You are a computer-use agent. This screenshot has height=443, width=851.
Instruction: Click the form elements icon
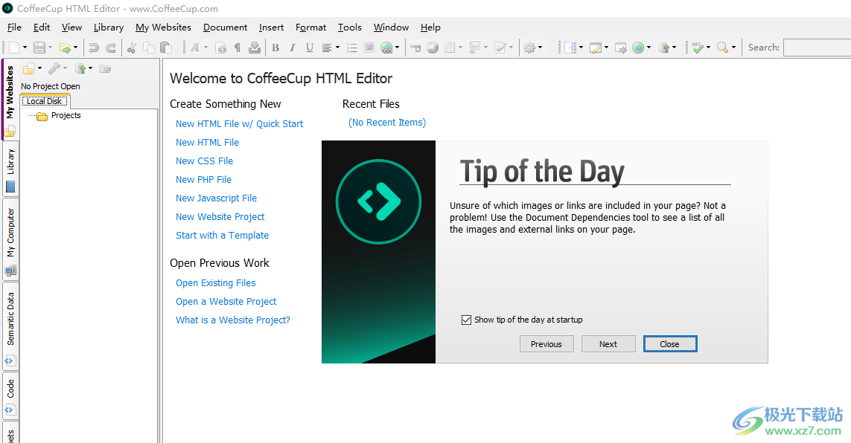(x=475, y=48)
